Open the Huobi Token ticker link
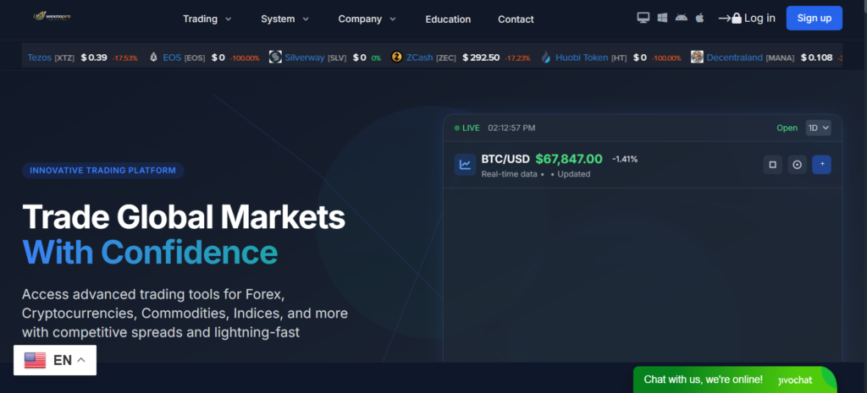Image resolution: width=867 pixels, height=393 pixels. coord(582,57)
